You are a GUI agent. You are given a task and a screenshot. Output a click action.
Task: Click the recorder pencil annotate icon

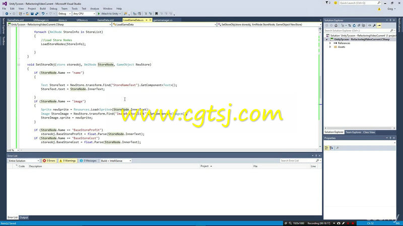point(344,223)
